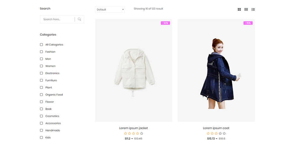Viewport: 296px width, 142px height.
Task: Check the Accessories category checkbox
Action: pyautogui.click(x=41, y=123)
